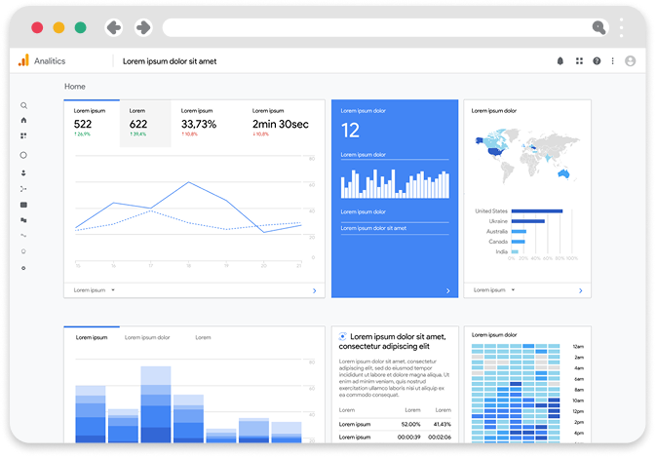Switch to bar chart Lorem ipsum dolor tab
656x457 pixels.
pyautogui.click(x=147, y=337)
